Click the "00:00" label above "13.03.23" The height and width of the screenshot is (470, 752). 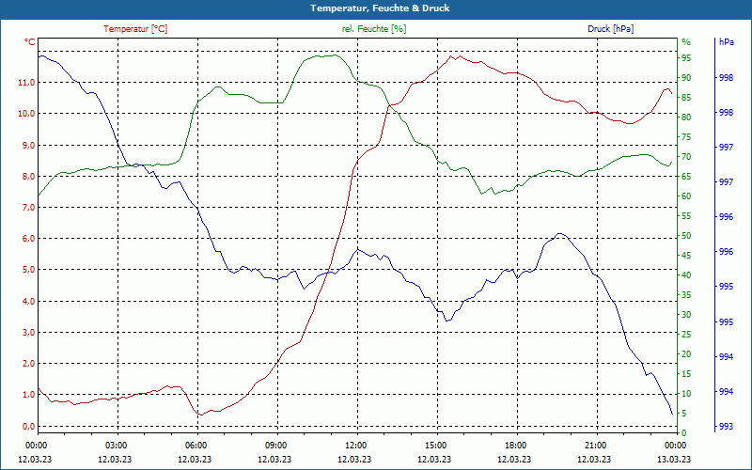(x=675, y=445)
